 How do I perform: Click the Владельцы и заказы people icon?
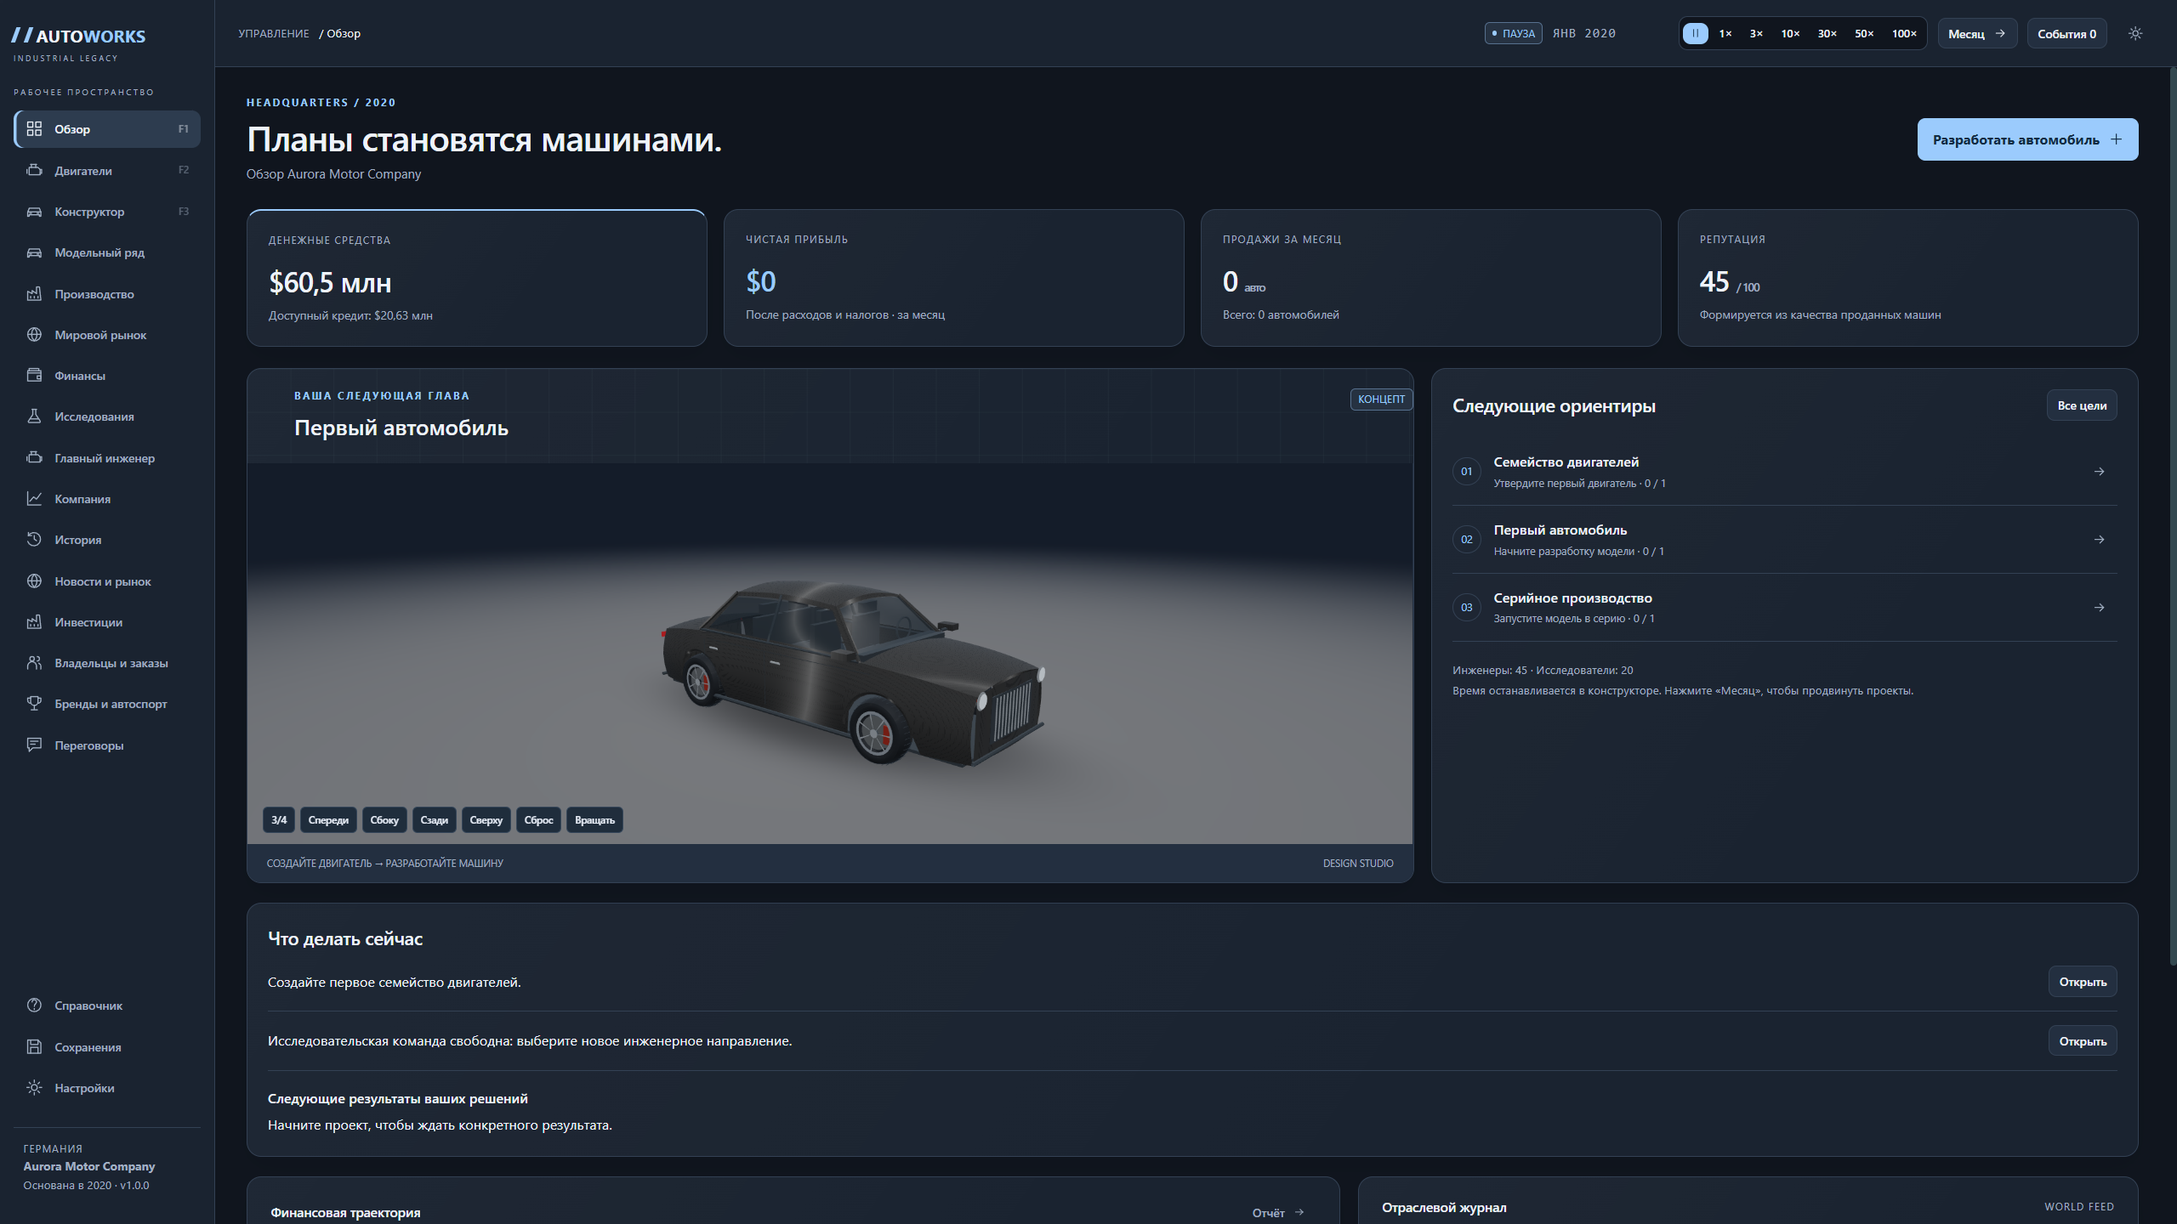coord(34,663)
